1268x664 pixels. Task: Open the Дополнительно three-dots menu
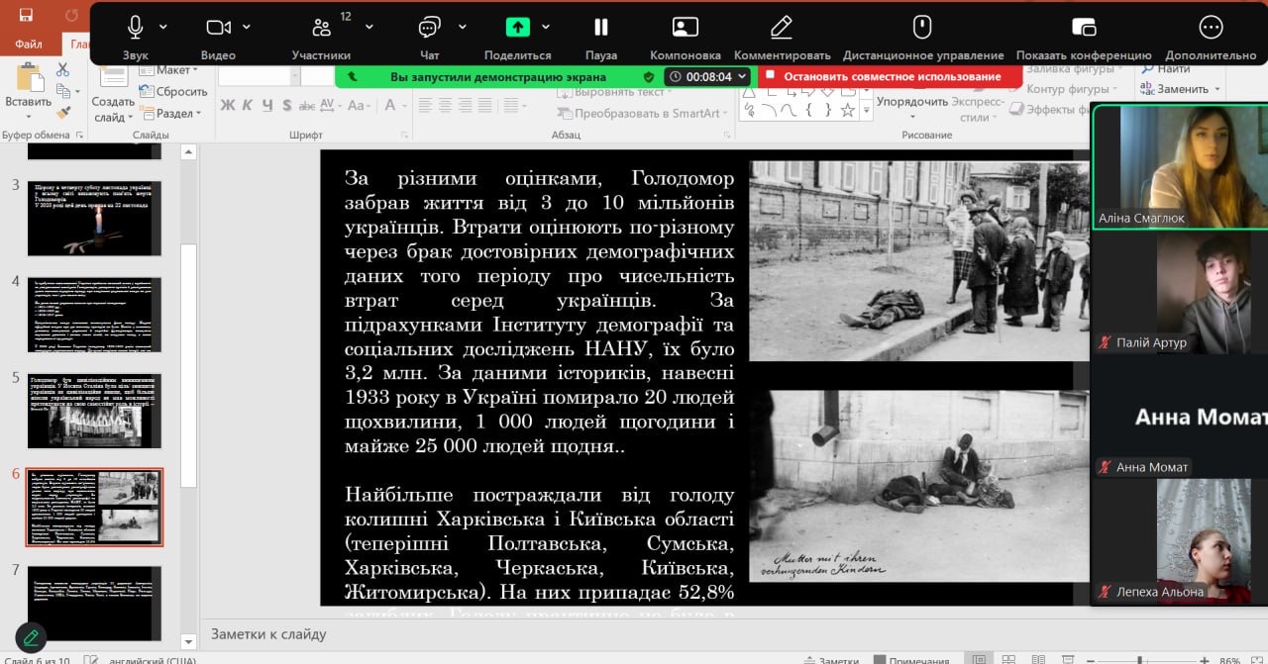tap(1211, 28)
